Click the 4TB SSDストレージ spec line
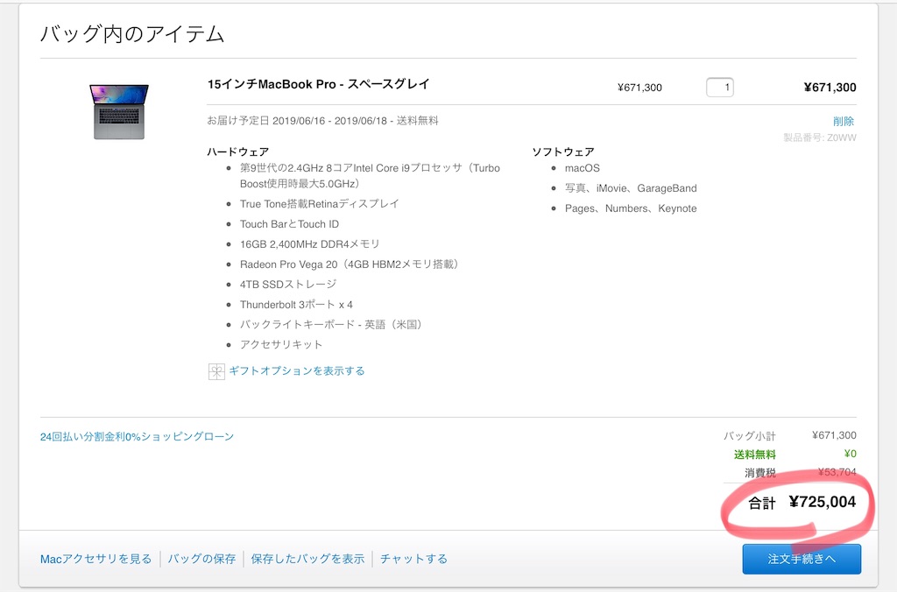897x592 pixels. click(x=288, y=285)
